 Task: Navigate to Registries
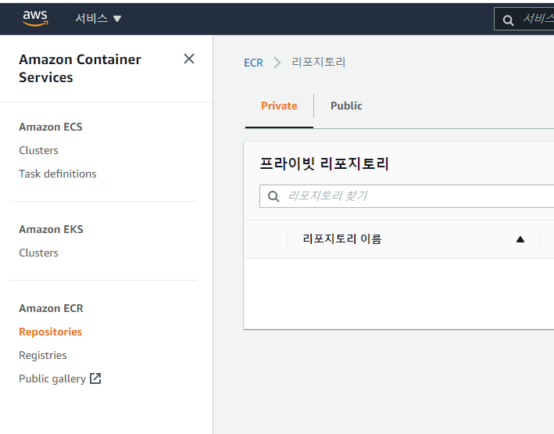[x=43, y=355]
